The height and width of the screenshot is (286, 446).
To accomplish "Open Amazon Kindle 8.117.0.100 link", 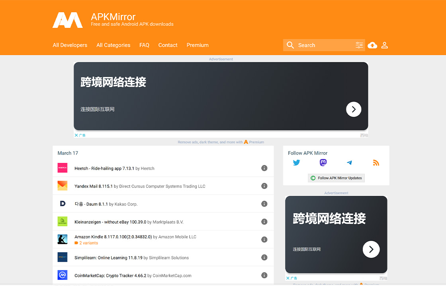I will tap(113, 237).
